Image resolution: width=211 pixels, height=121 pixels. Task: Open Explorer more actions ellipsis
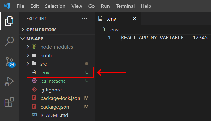(84, 18)
